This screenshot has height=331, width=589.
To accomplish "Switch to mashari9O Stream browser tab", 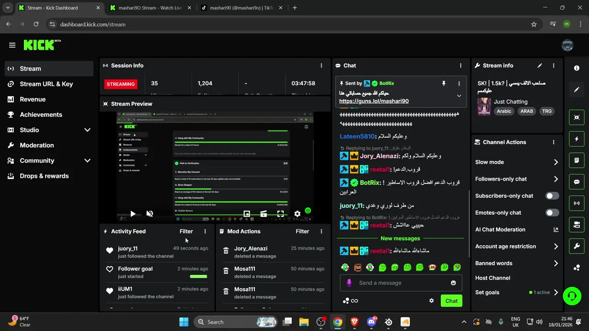I will coord(150,8).
